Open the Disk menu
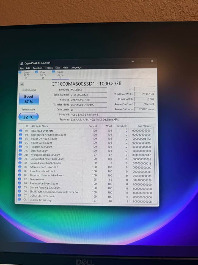The height and width of the screenshot is (265, 198). (x=57, y=68)
